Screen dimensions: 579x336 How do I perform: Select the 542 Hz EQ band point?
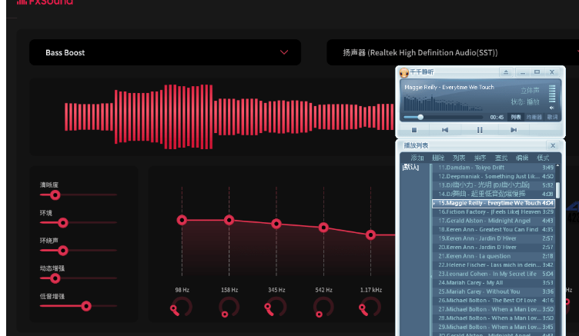(x=323, y=228)
